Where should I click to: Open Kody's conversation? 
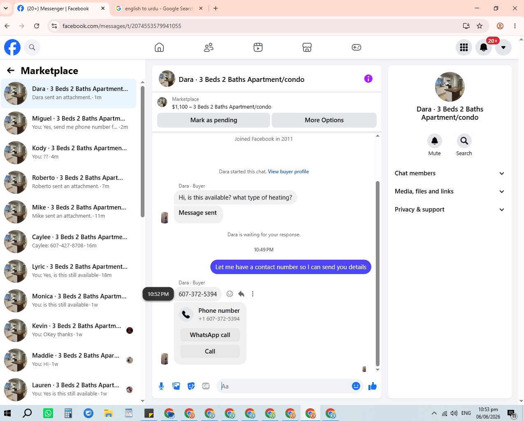[x=69, y=153]
